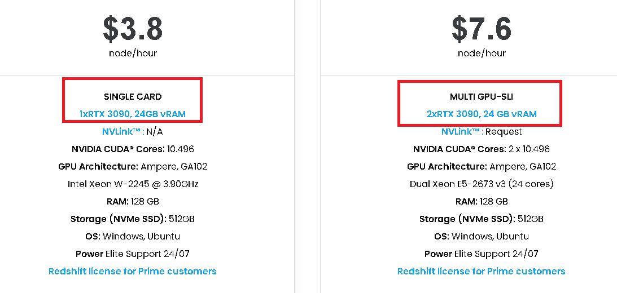Viewport: 617px width, 293px height.
Task: Click the CUDA Cores 2 x 10.496 line
Action: 482,149
